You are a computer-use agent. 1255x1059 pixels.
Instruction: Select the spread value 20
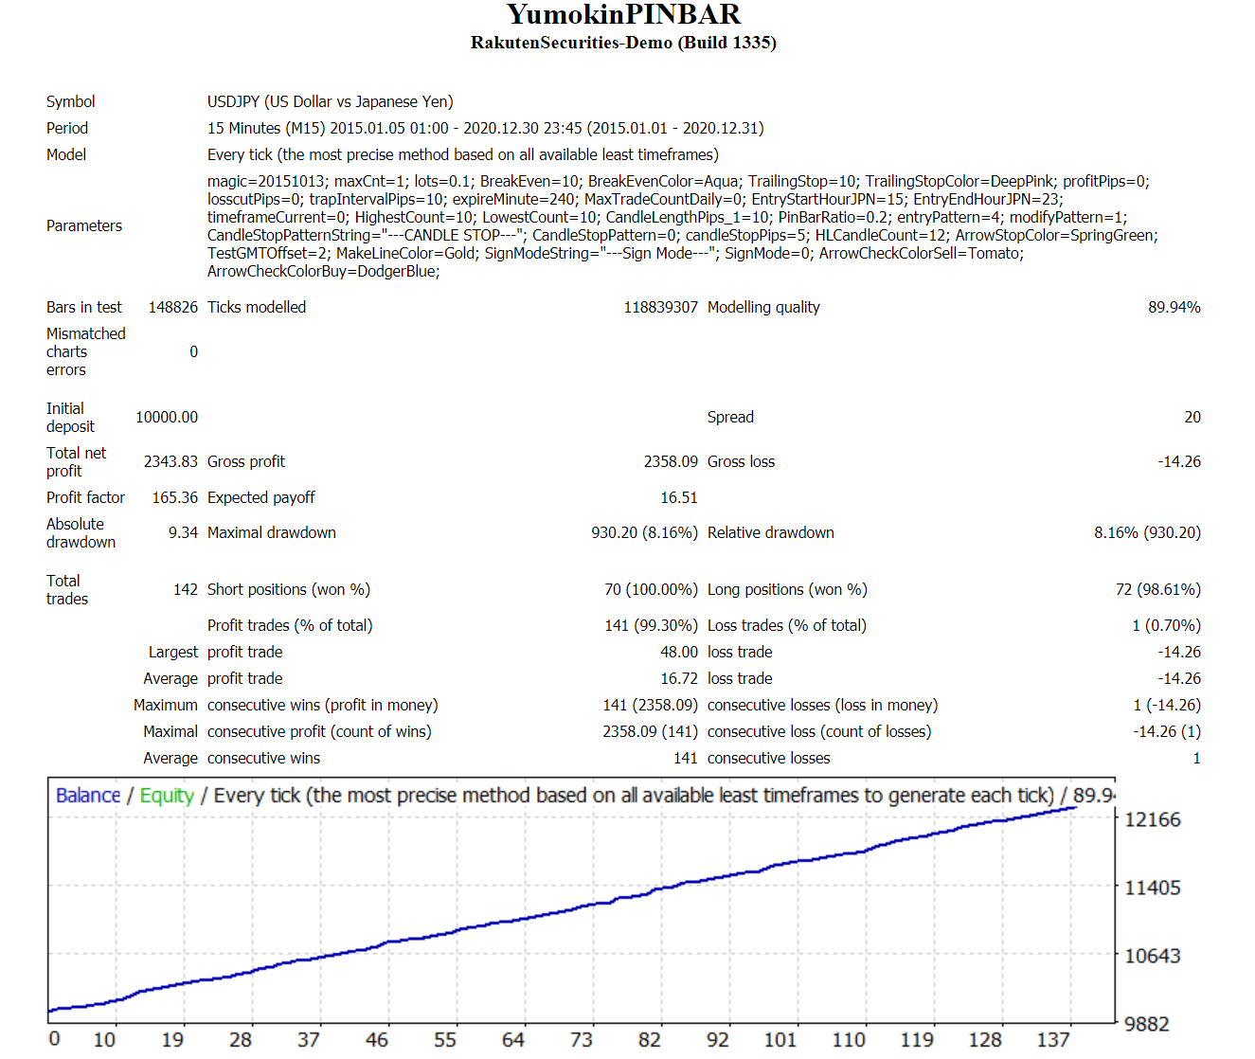tap(1192, 417)
